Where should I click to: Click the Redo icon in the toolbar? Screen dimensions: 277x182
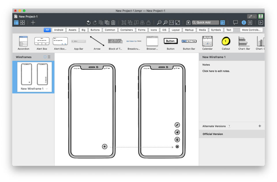click(x=94, y=22)
